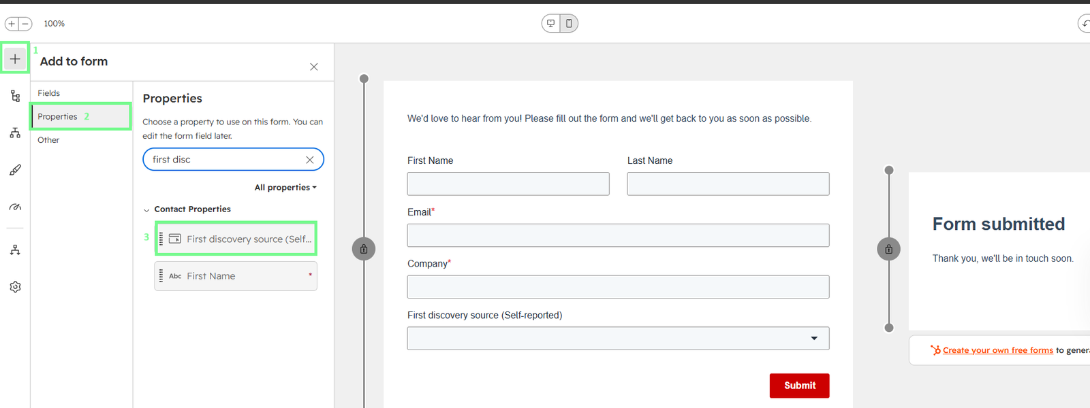1090x408 pixels.
Task: Click the Abc text field type icon
Action: pos(175,276)
